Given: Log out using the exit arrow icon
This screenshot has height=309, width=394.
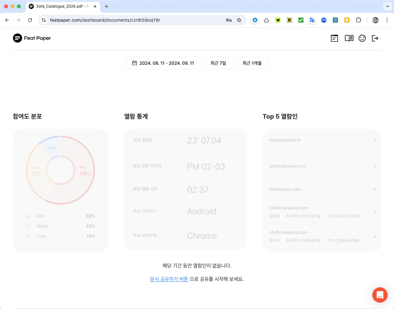Looking at the screenshot, I should [x=375, y=38].
